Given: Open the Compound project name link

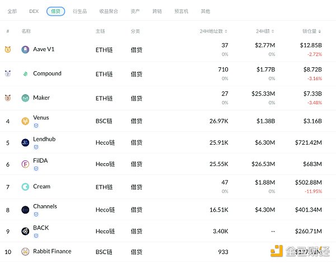Looking at the screenshot, I should coord(47,73).
